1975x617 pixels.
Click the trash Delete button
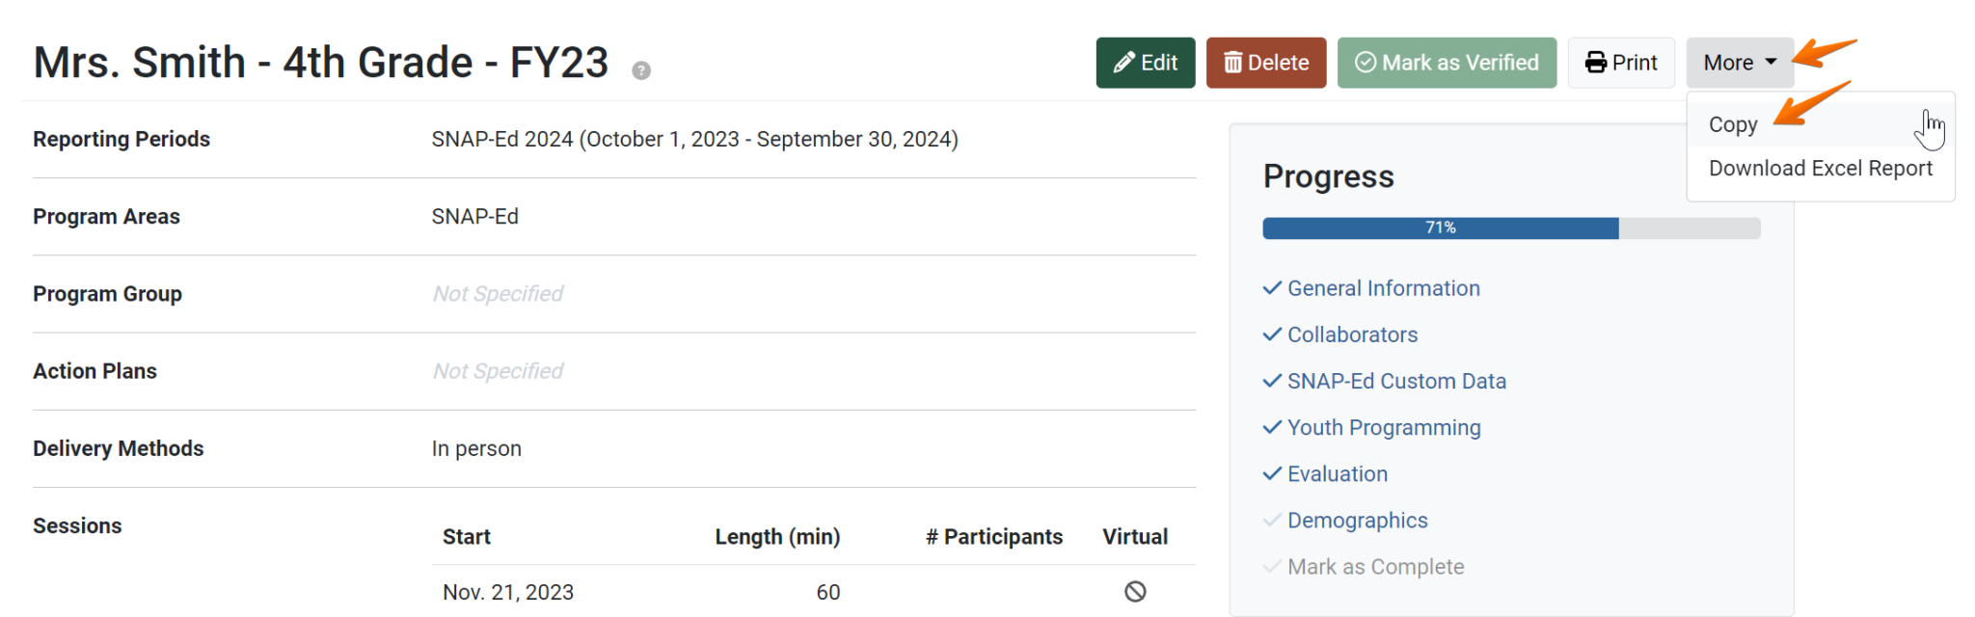1265,63
